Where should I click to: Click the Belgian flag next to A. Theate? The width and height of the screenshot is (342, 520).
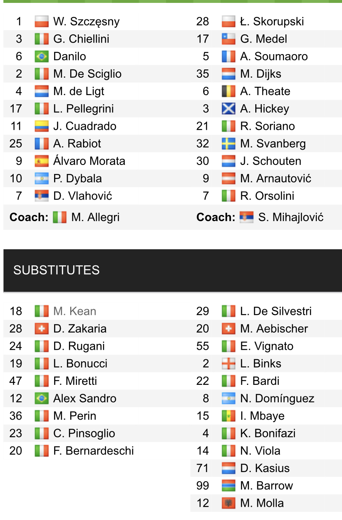(228, 91)
